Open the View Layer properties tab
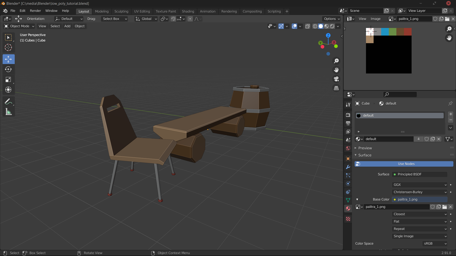Image resolution: width=456 pixels, height=256 pixels. [x=348, y=132]
